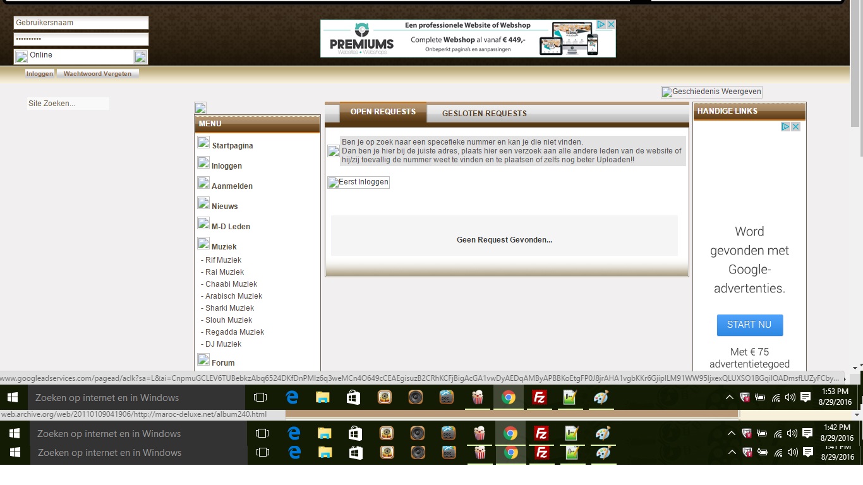Click the Wachtwoord Vergeten button
Image resolution: width=863 pixels, height=485 pixels.
pyautogui.click(x=97, y=74)
